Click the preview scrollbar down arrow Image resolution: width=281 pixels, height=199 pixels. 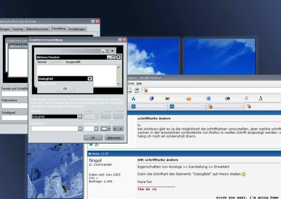tap(118, 84)
